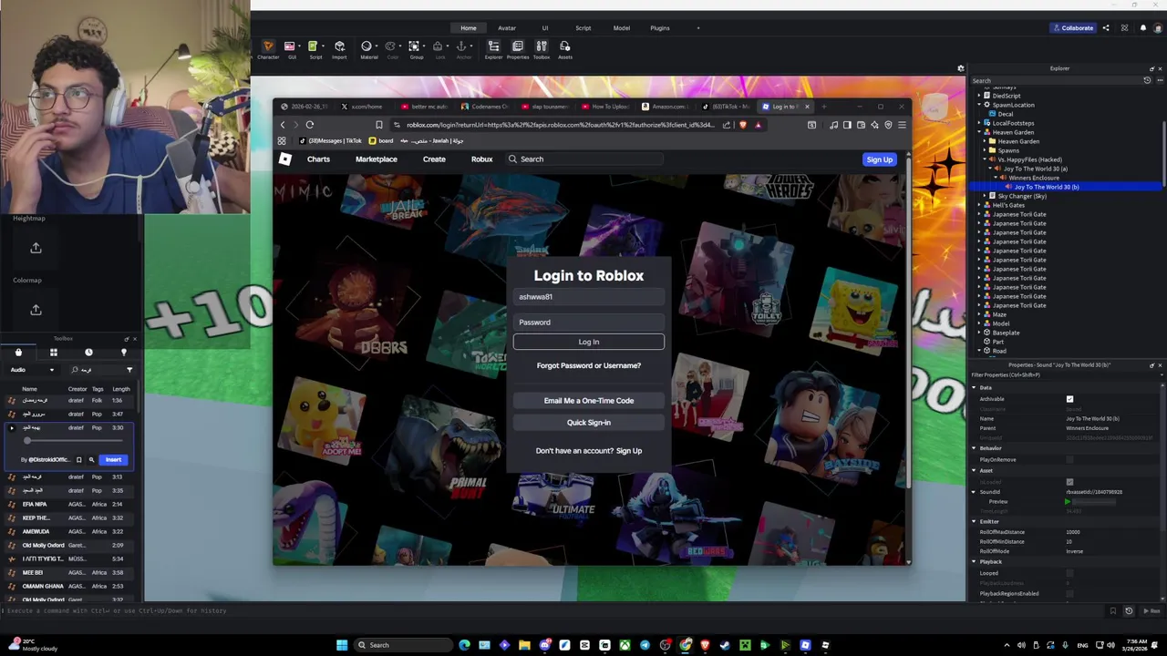Play the SoundId preview in Properties

pyautogui.click(x=1068, y=502)
